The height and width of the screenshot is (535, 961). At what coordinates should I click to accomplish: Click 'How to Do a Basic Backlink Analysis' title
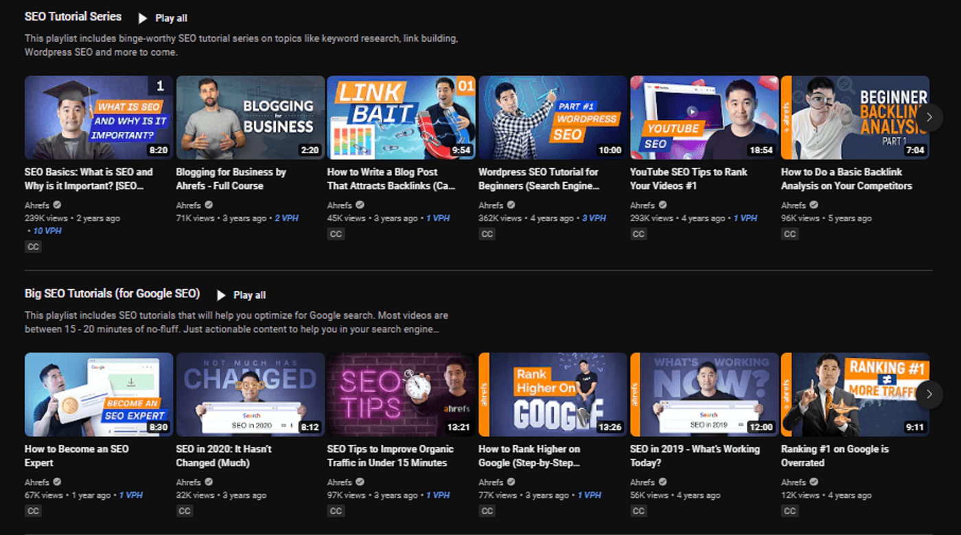(846, 179)
